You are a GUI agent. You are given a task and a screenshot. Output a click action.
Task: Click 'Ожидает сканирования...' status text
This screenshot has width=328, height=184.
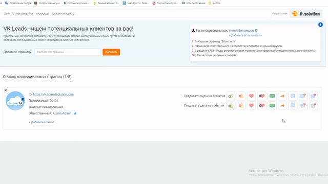click(x=47, y=107)
